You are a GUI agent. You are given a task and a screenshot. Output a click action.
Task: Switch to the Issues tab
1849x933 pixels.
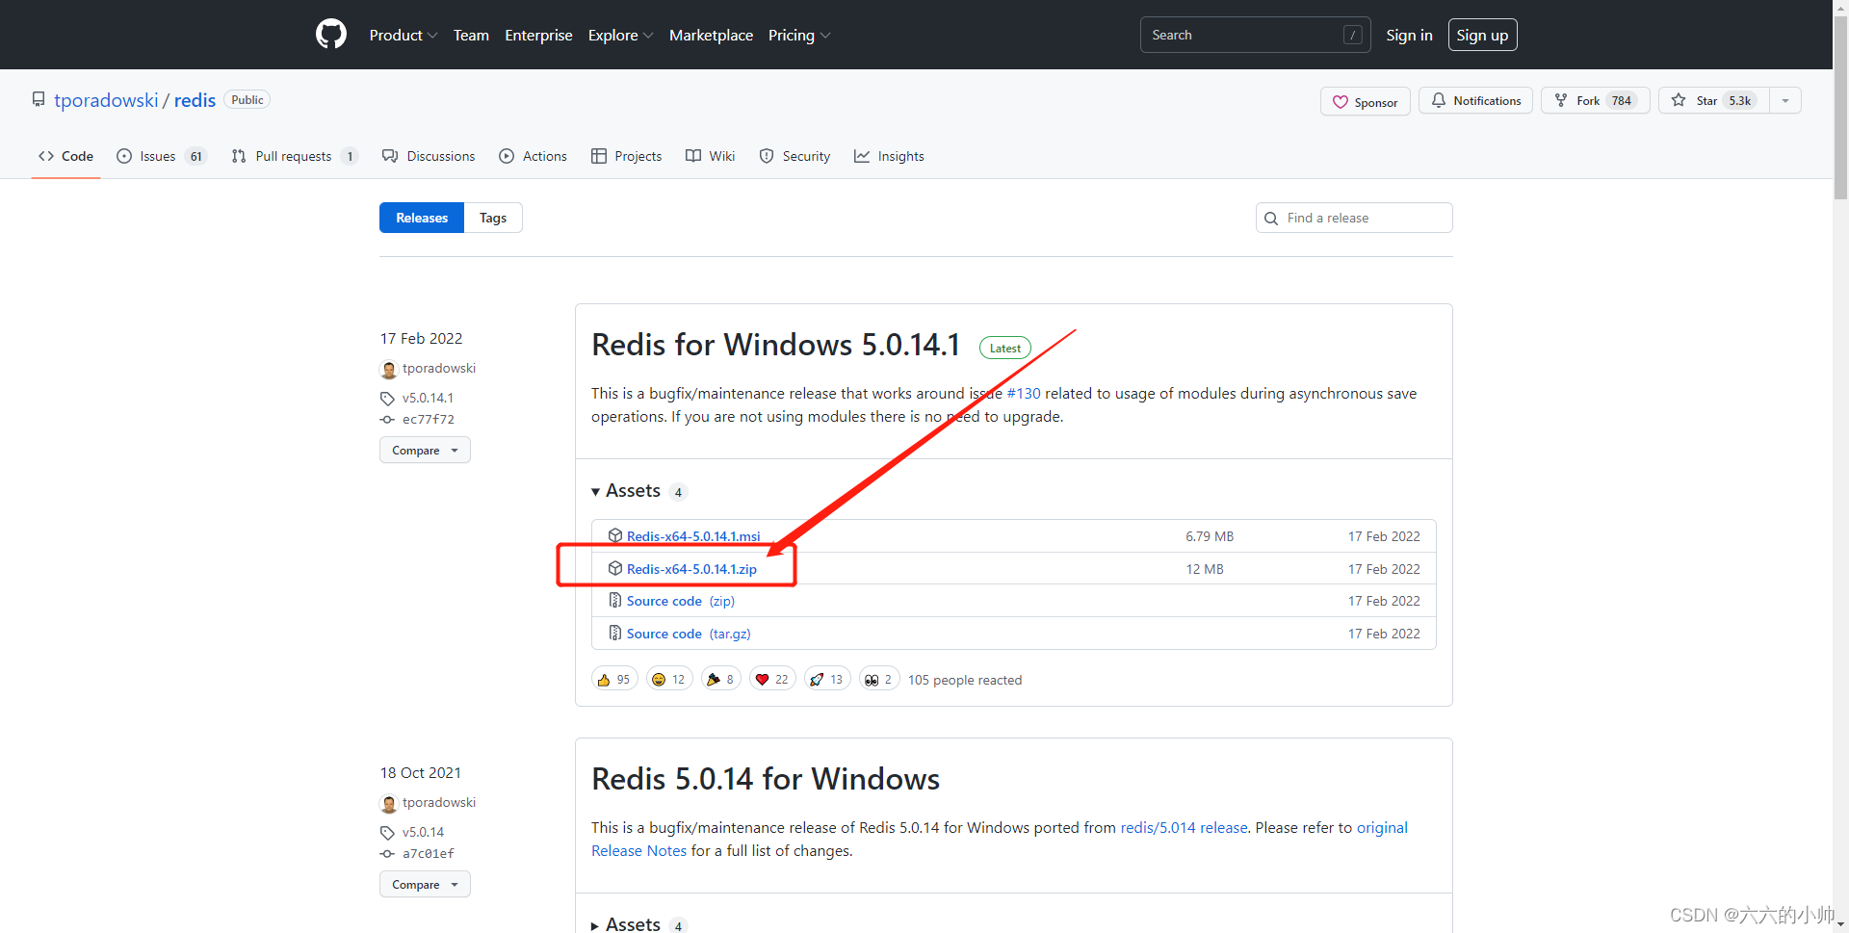[161, 156]
